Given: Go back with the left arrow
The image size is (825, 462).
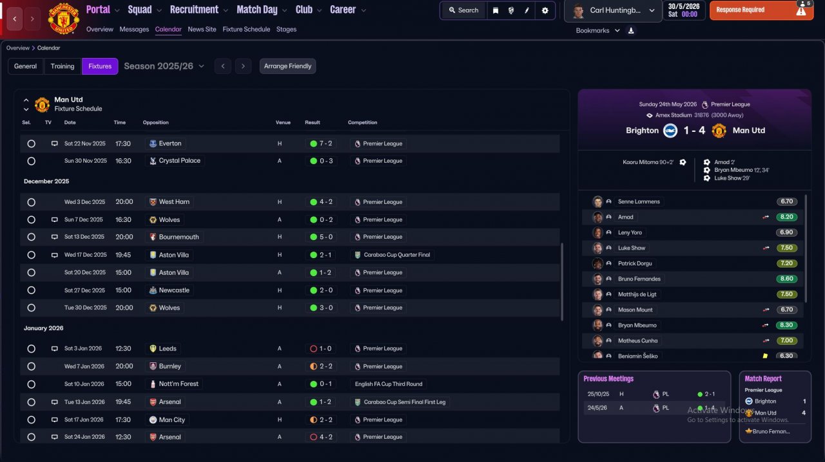Looking at the screenshot, I should point(14,19).
